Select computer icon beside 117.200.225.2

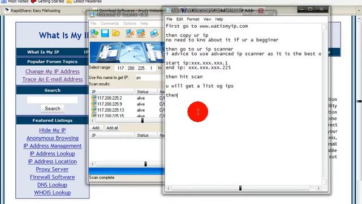point(94,98)
